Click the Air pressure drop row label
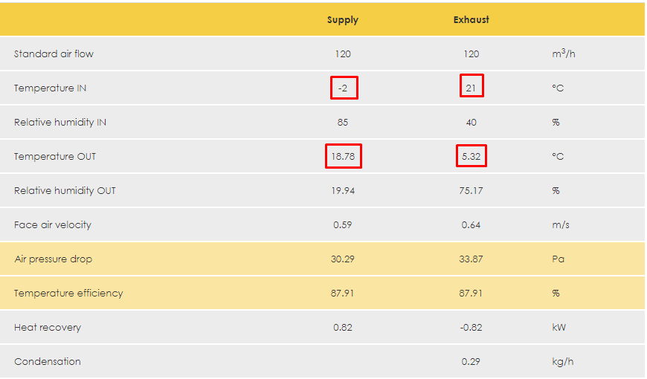 [54, 259]
